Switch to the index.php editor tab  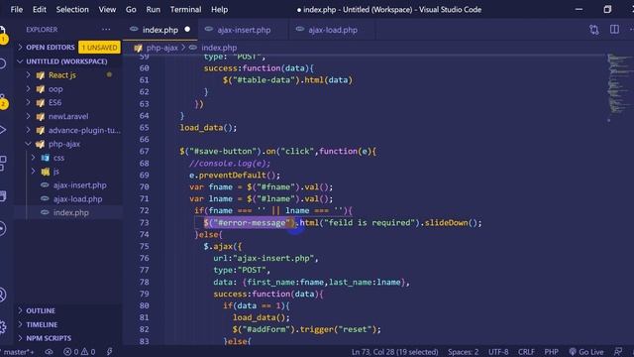pyautogui.click(x=160, y=30)
